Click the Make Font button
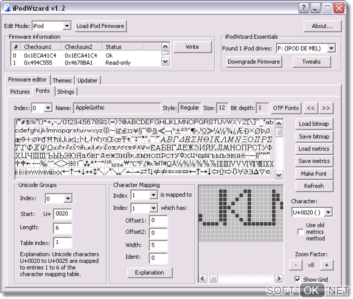The image size is (353, 299). click(314, 174)
